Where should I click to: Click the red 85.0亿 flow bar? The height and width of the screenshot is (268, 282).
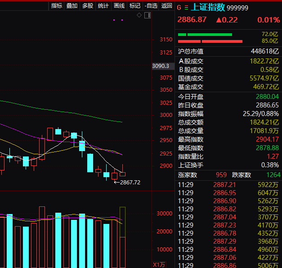click(210, 41)
